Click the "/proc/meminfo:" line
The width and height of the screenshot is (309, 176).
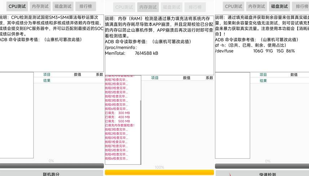[x=121, y=48]
